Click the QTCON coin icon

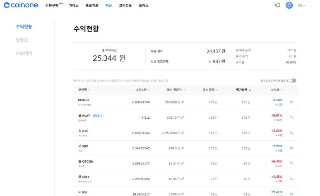pos(80,162)
